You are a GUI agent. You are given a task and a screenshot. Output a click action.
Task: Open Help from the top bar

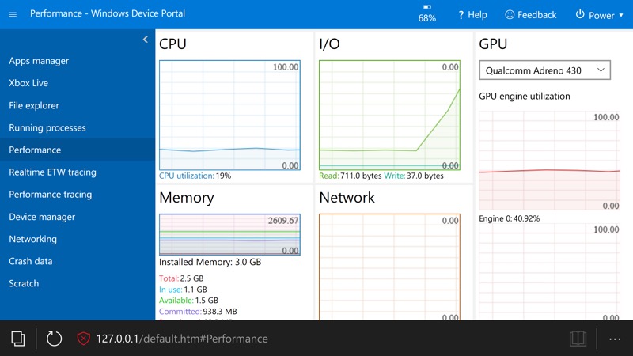472,15
